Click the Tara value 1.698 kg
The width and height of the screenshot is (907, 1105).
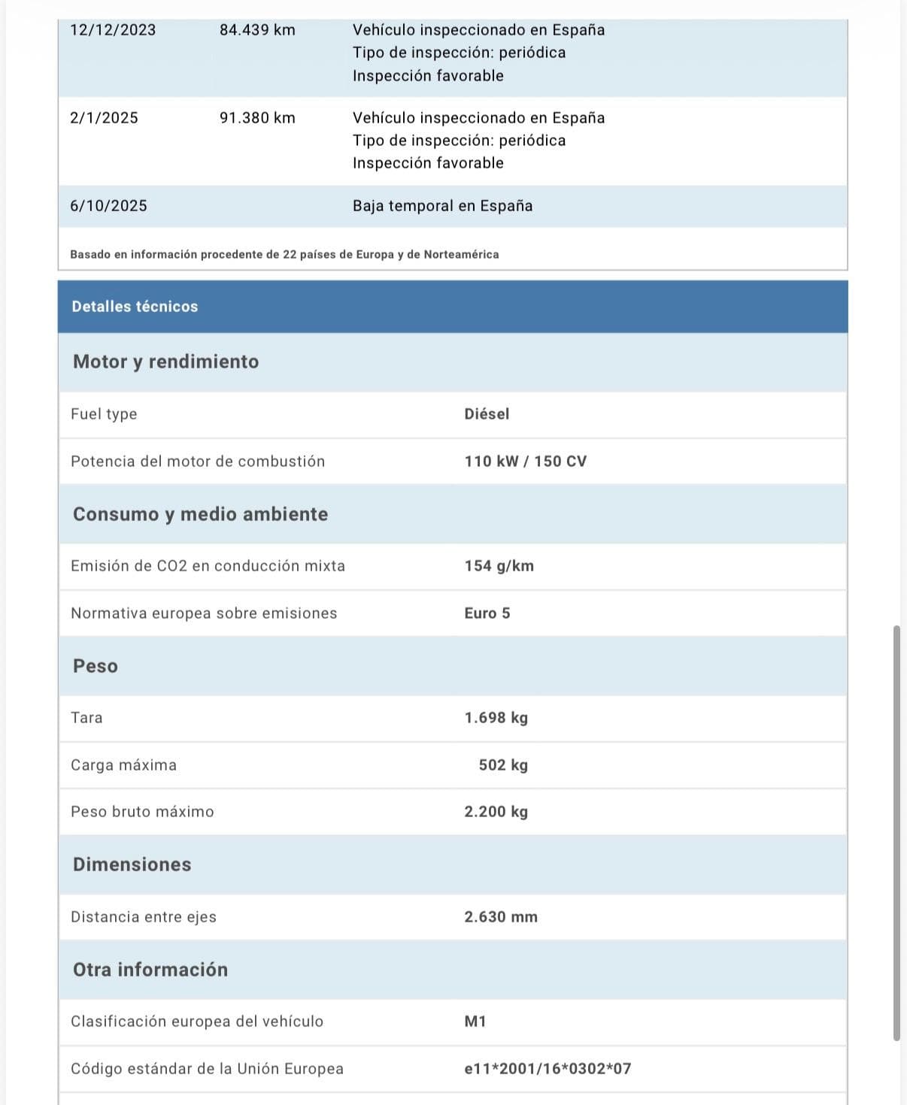[x=496, y=718]
